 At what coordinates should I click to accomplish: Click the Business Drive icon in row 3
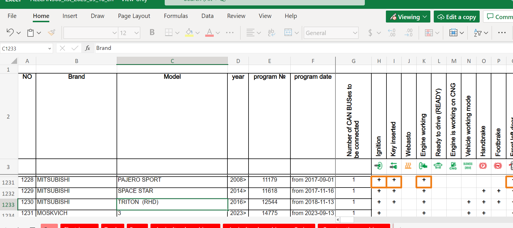pos(468,166)
